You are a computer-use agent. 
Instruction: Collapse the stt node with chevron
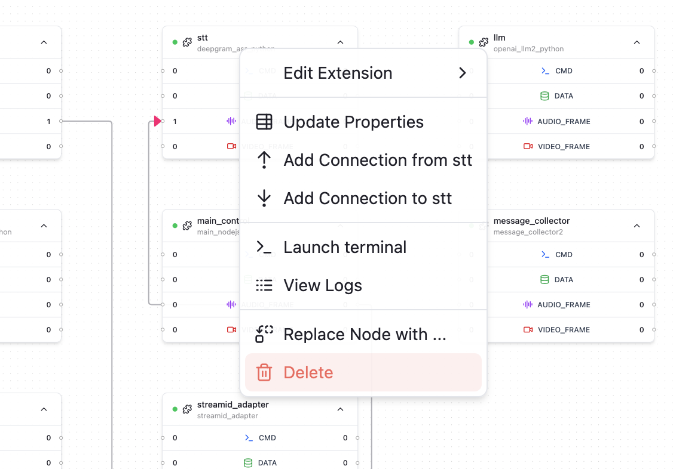tap(340, 42)
